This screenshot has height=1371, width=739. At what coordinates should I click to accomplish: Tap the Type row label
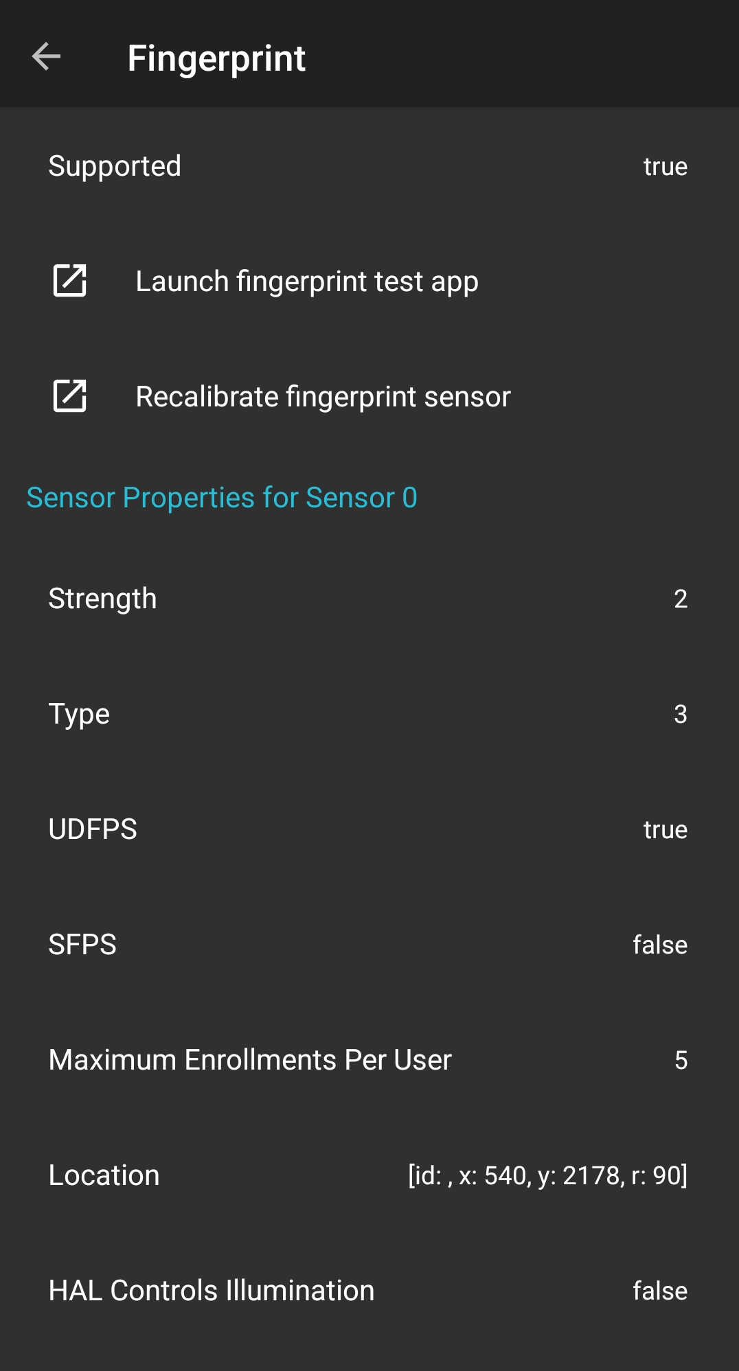[79, 714]
